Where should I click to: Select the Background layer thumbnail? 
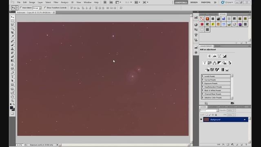click(x=206, y=120)
